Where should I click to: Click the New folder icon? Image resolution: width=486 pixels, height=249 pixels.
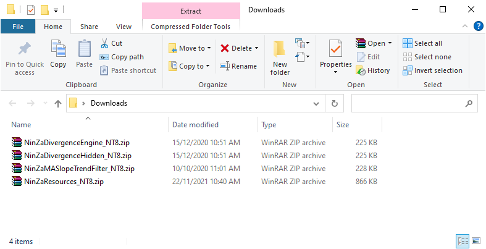tap(280, 49)
